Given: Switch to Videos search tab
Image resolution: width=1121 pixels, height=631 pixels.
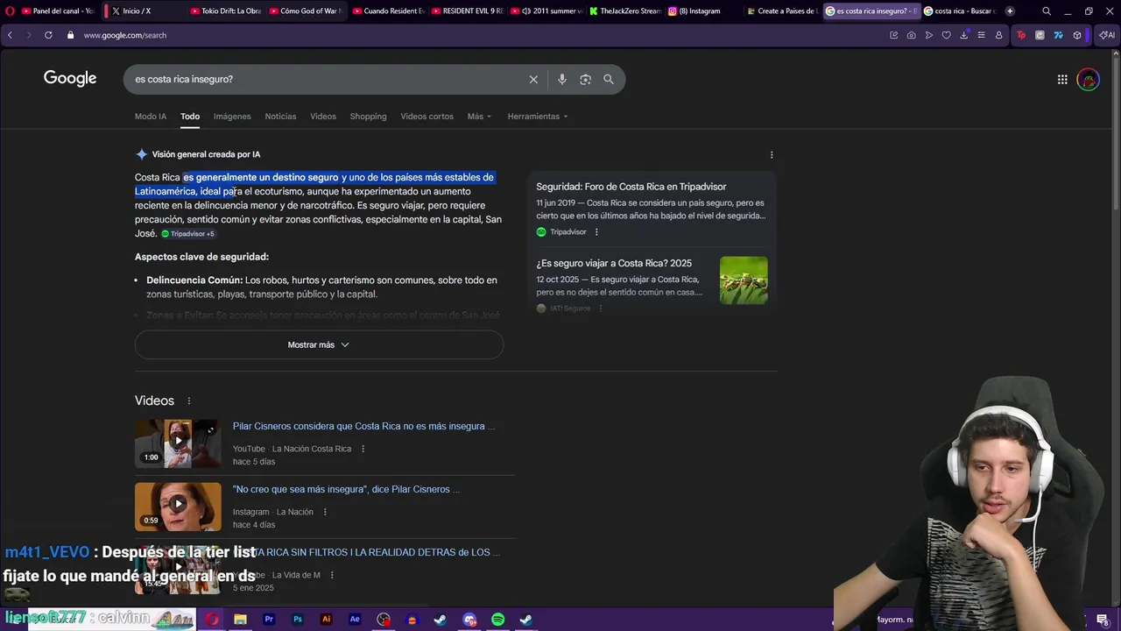Looking at the screenshot, I should (323, 117).
